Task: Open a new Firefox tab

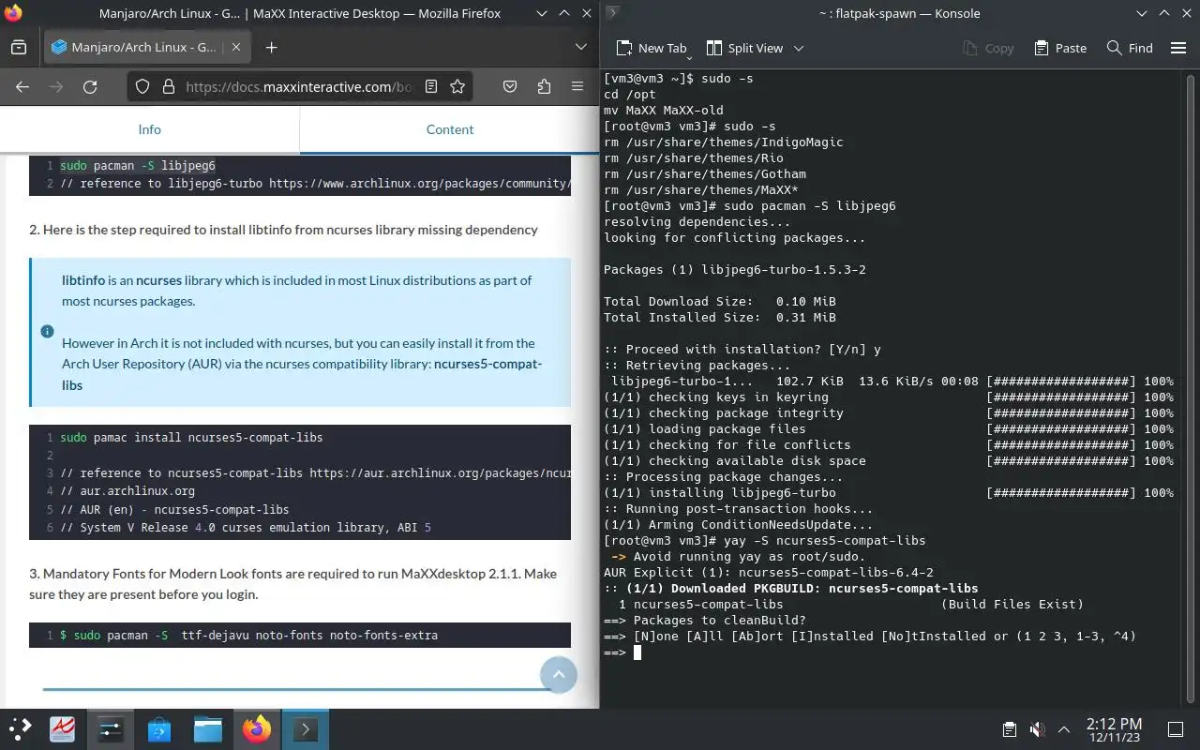Action: tap(271, 48)
